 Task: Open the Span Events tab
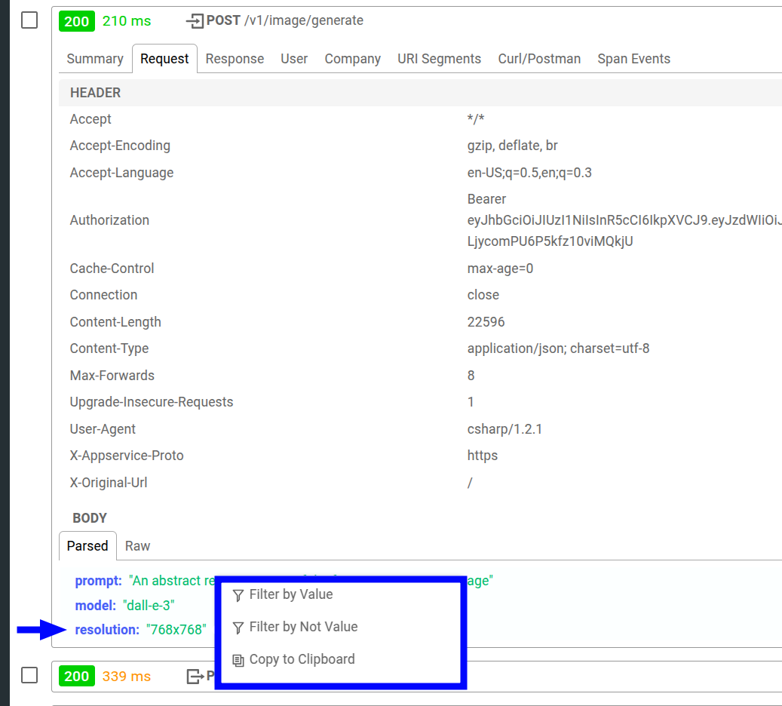[633, 58]
